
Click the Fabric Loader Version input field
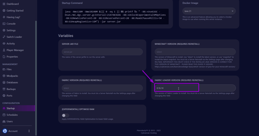pos(195,88)
